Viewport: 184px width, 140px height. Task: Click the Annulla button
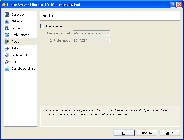click(147, 133)
